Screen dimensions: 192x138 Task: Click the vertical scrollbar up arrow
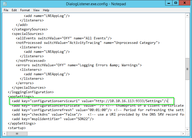[x=187, y=16]
